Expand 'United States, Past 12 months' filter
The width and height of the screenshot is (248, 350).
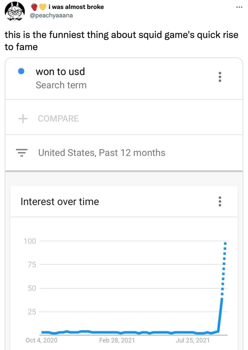click(x=102, y=153)
